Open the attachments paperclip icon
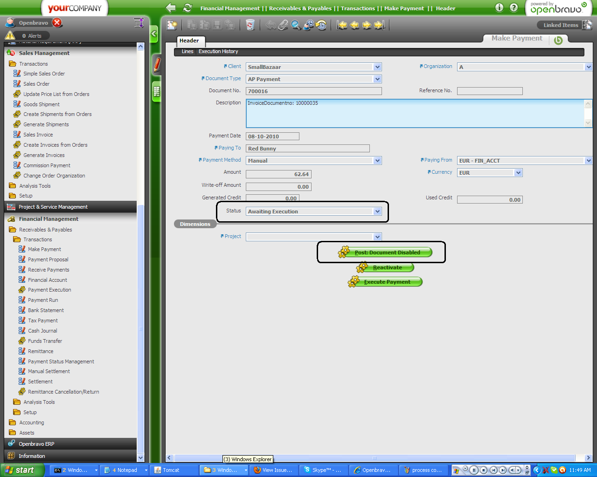 (x=283, y=25)
